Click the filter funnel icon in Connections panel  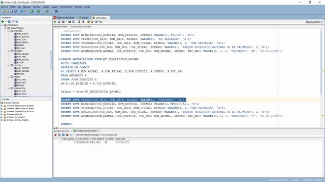coord(13,21)
